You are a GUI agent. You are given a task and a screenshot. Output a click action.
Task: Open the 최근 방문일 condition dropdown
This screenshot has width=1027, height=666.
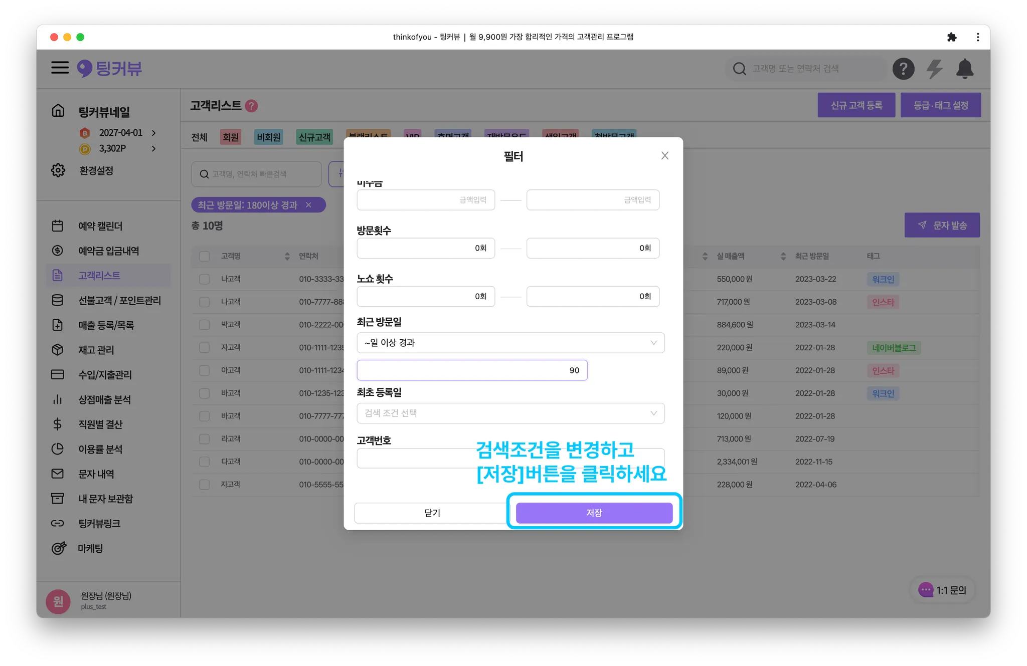click(x=510, y=343)
